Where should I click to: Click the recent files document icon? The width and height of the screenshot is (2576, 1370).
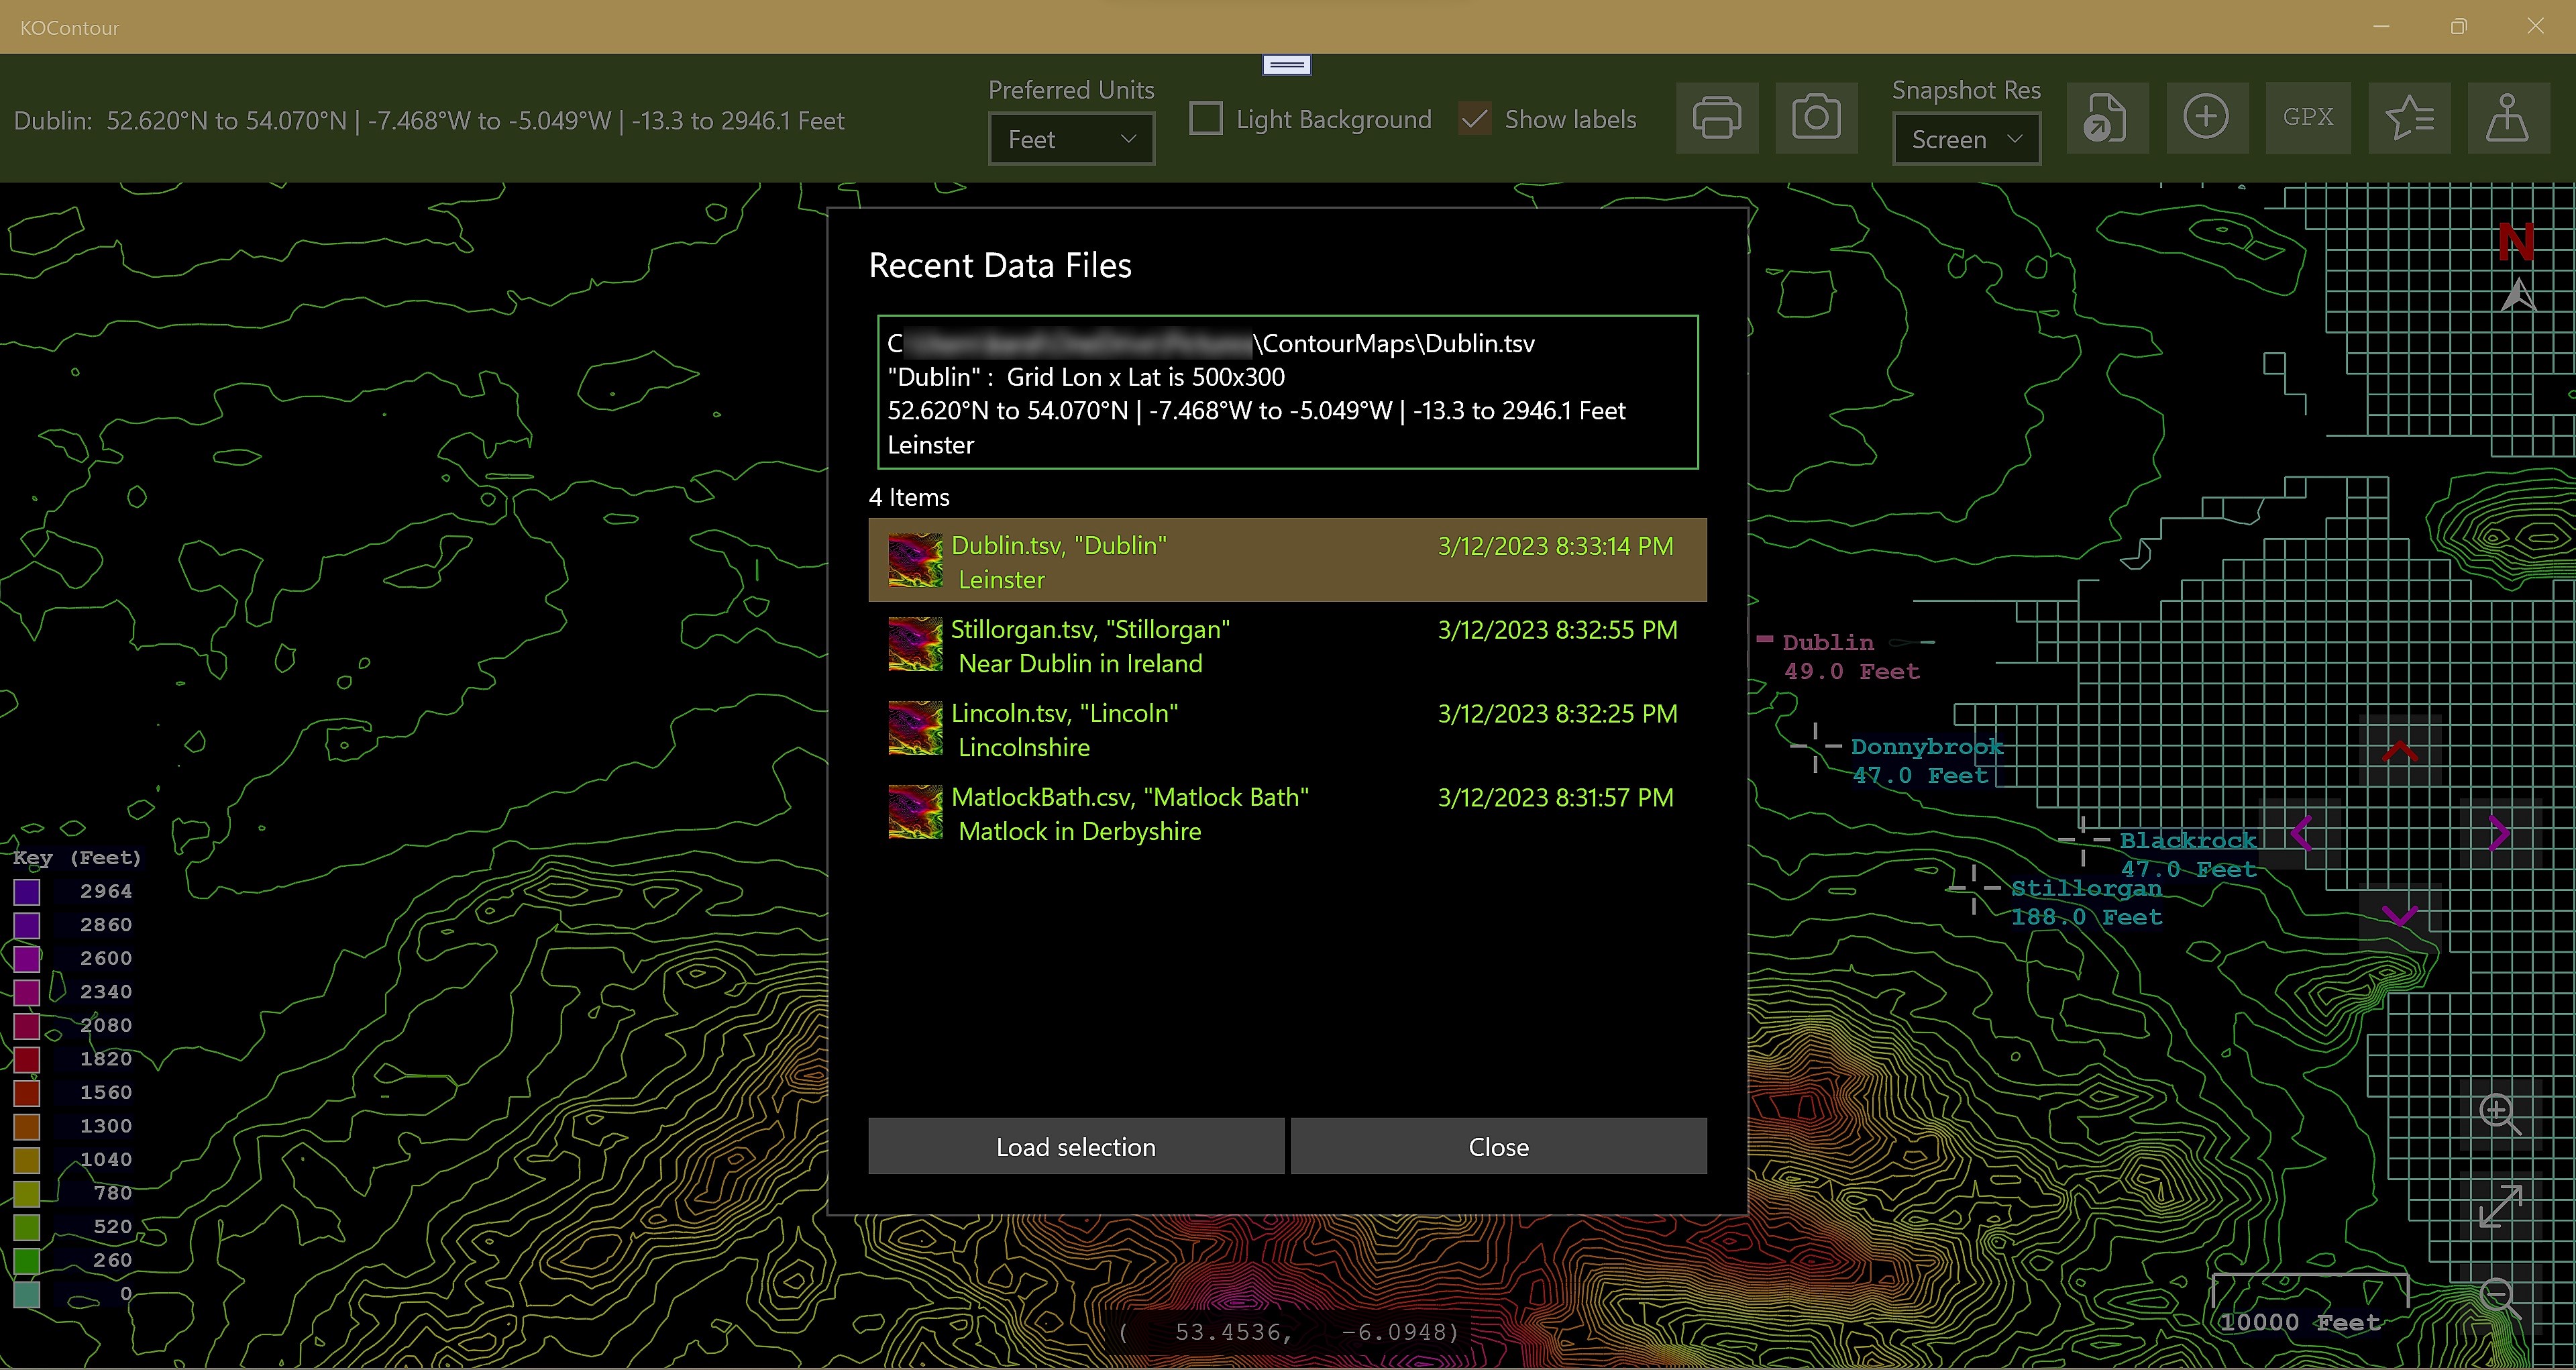(2106, 118)
